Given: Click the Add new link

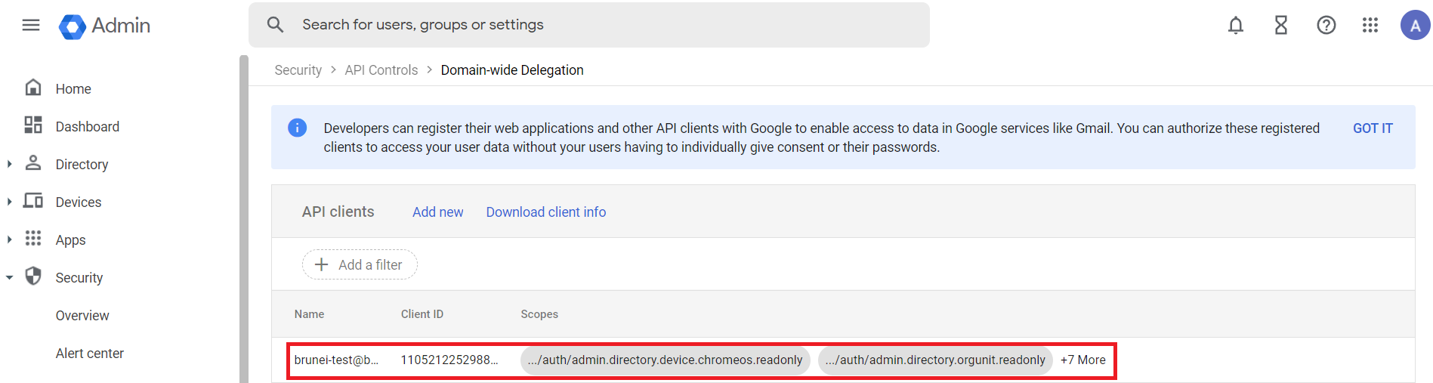Looking at the screenshot, I should point(438,212).
